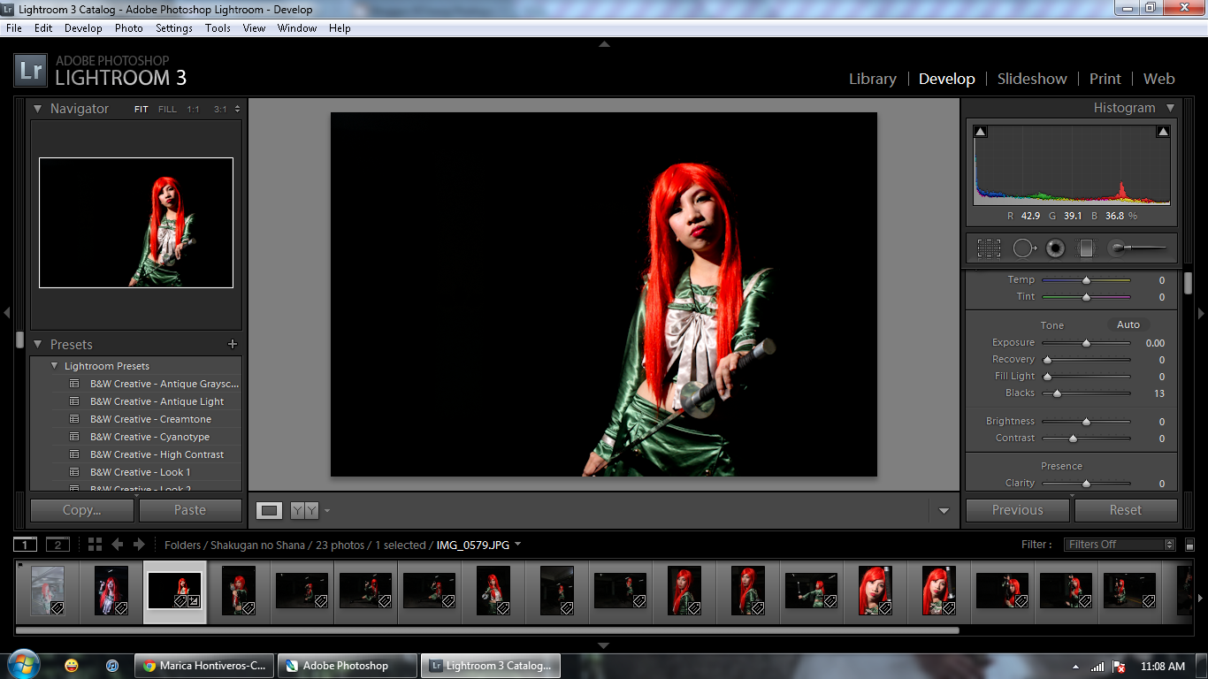Hide left panel group arrow

point(7,313)
